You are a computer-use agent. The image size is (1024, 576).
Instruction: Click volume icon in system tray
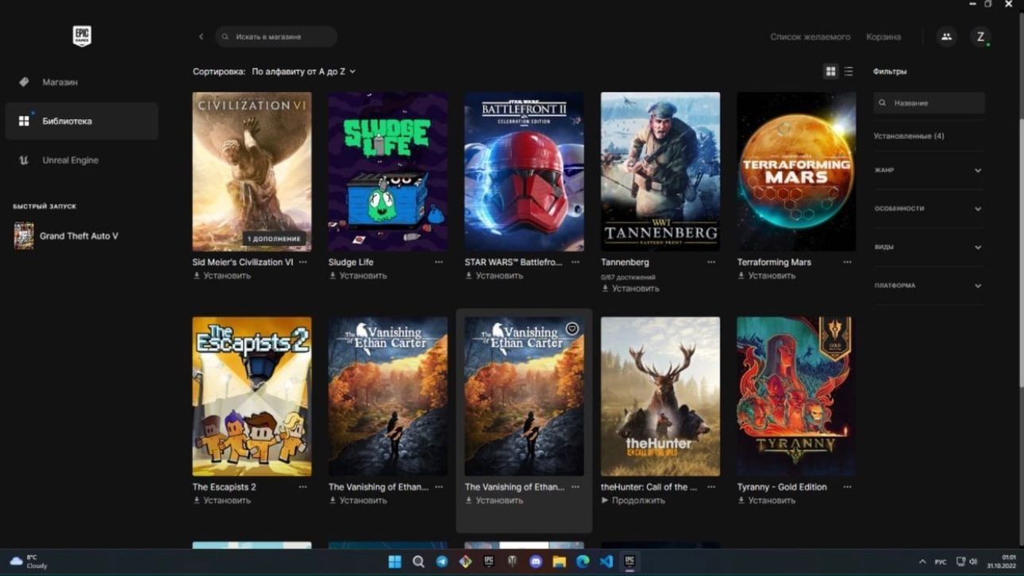[x=973, y=562]
